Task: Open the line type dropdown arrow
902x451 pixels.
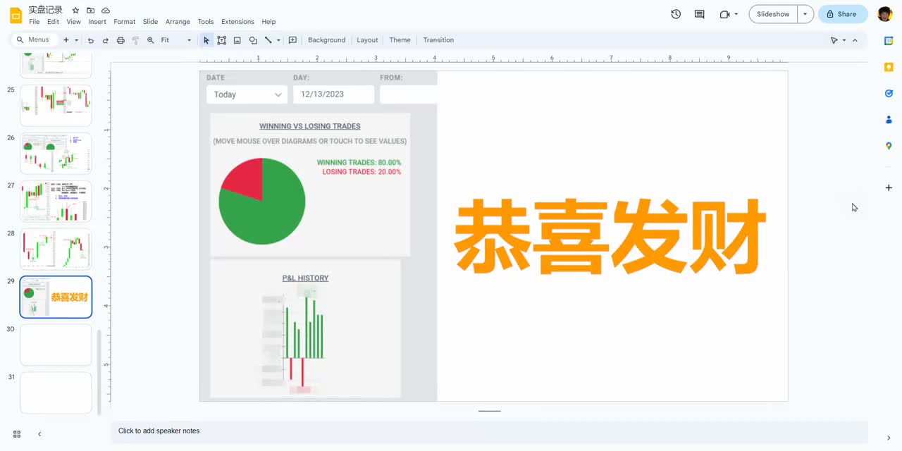Action: [278, 40]
